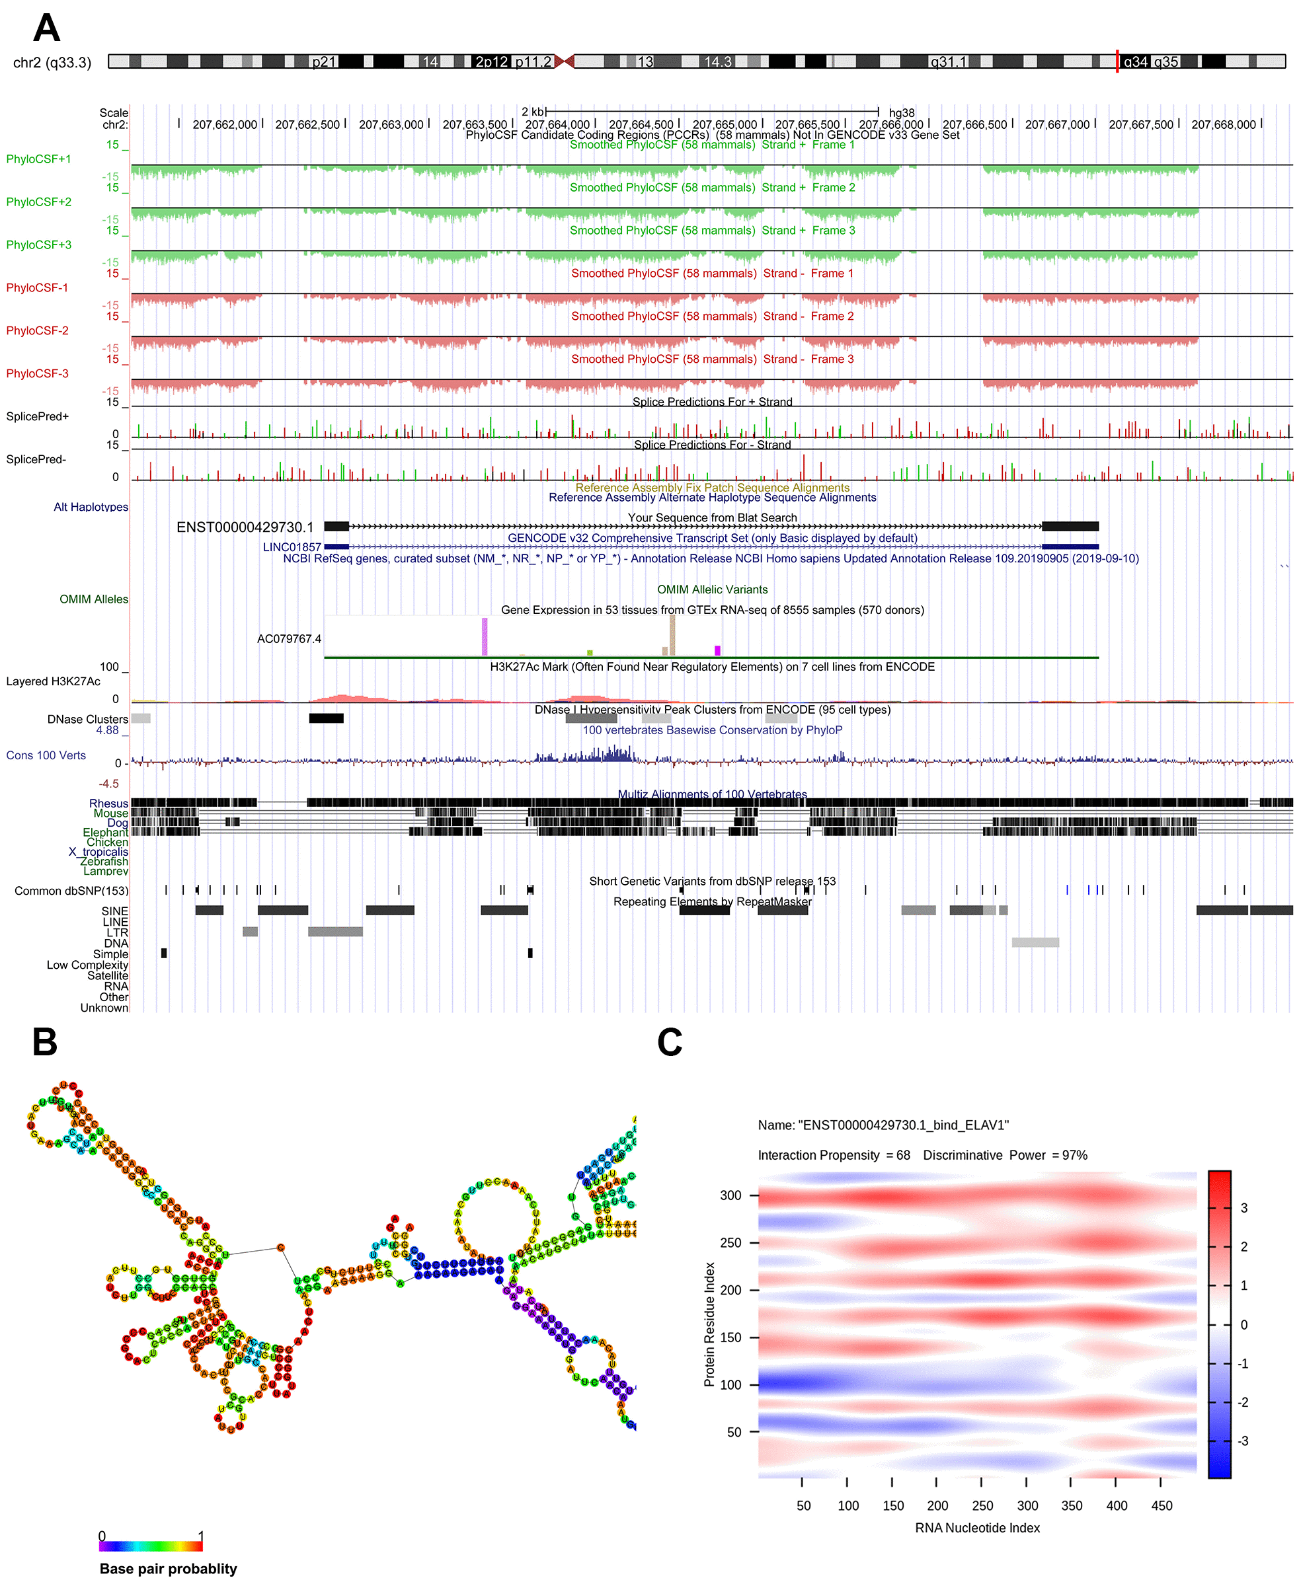The image size is (1299, 1582).
Task: Click the tall tan GTEx expression bar
Action: [x=672, y=635]
